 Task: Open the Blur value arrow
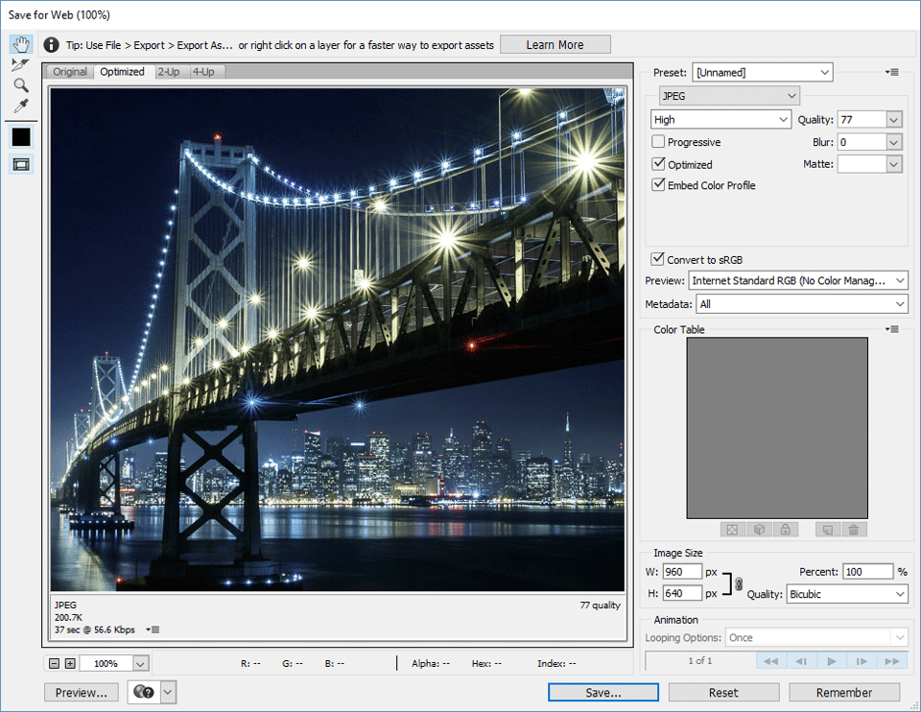click(x=894, y=142)
